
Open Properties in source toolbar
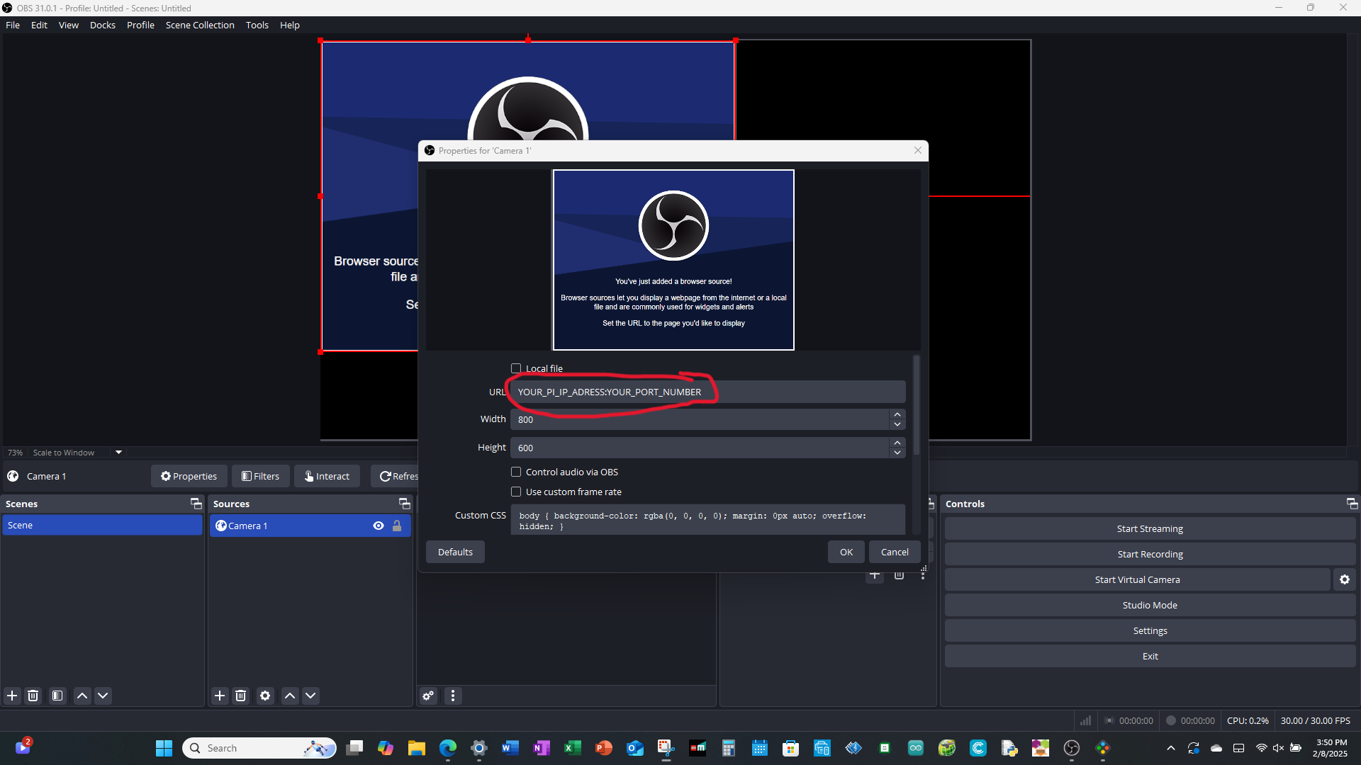pyautogui.click(x=189, y=476)
